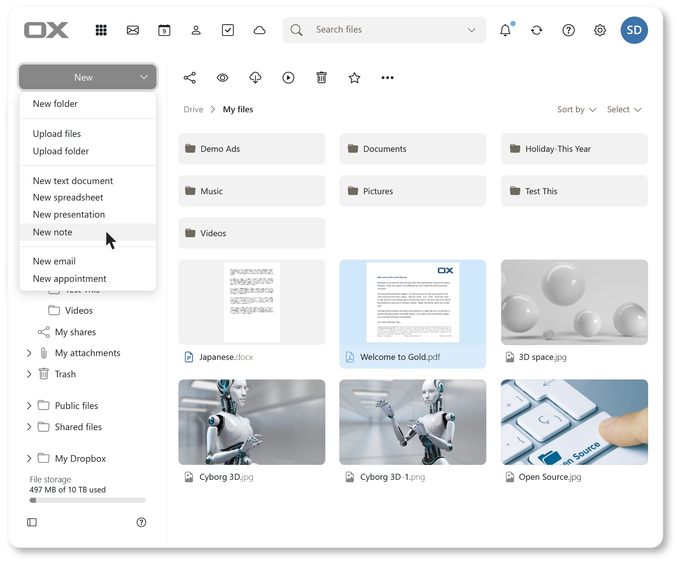Click the New dropdown button

(x=87, y=77)
